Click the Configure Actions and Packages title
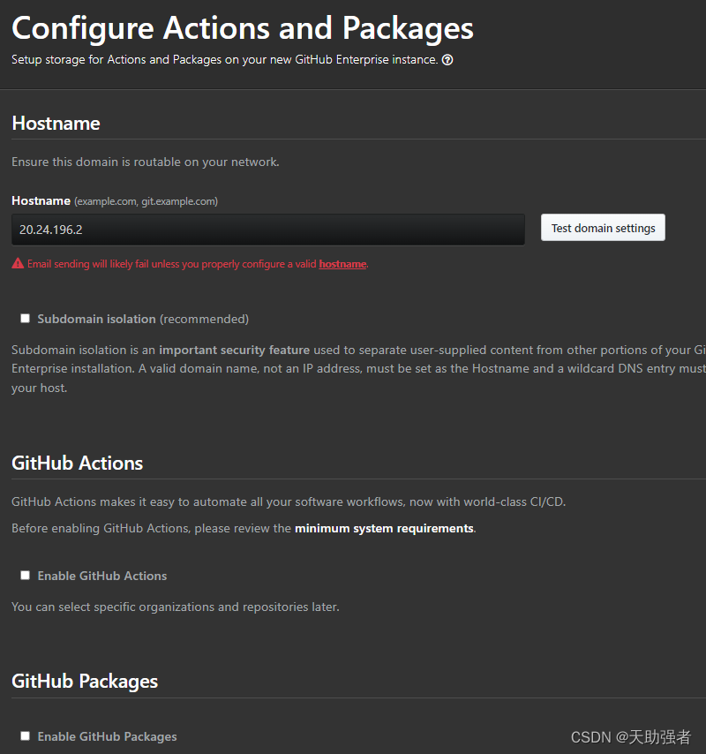Screen dimensions: 706x754 pos(242,28)
